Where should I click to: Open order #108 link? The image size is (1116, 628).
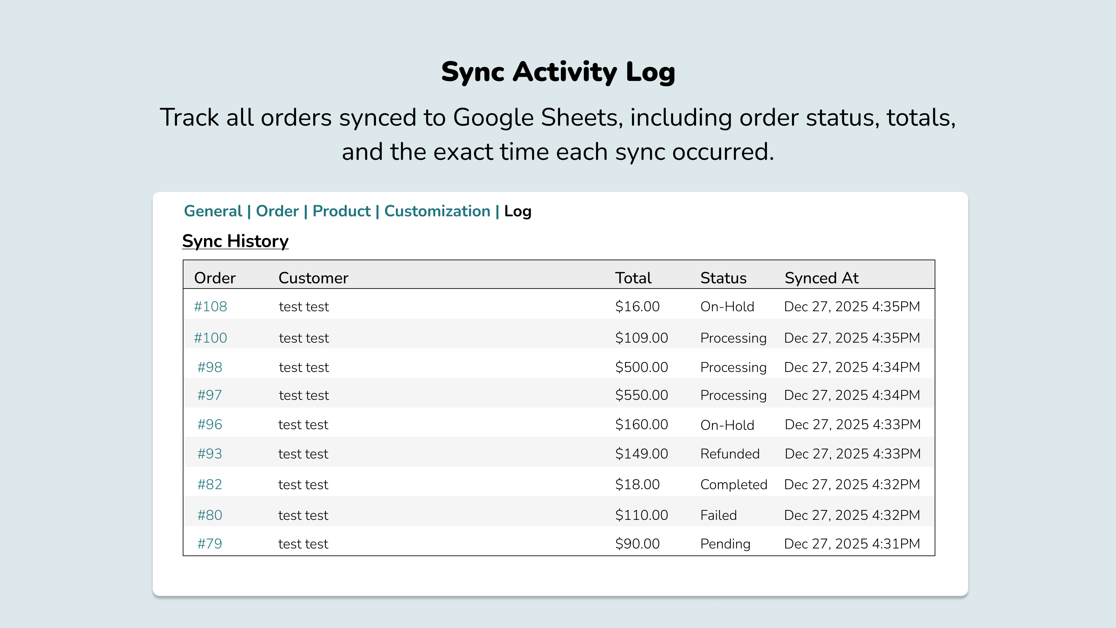point(210,306)
